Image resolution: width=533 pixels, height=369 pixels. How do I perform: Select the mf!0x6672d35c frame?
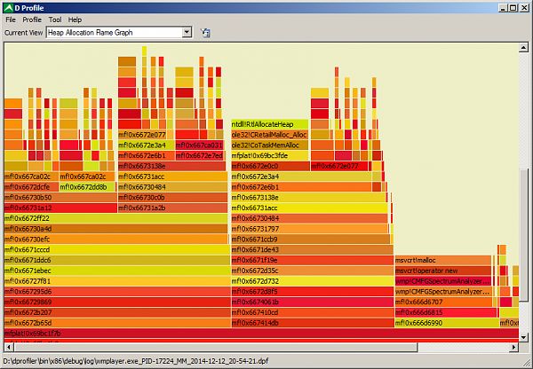click(x=313, y=271)
